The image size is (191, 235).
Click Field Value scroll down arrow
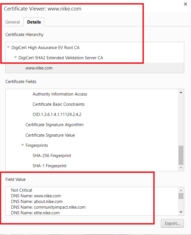[x=181, y=212]
